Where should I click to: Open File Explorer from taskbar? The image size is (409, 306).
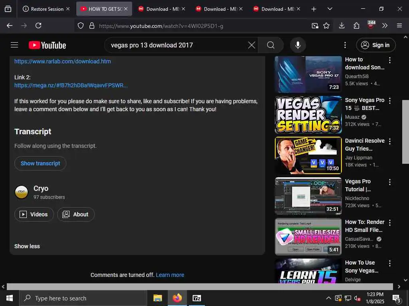pyautogui.click(x=157, y=298)
